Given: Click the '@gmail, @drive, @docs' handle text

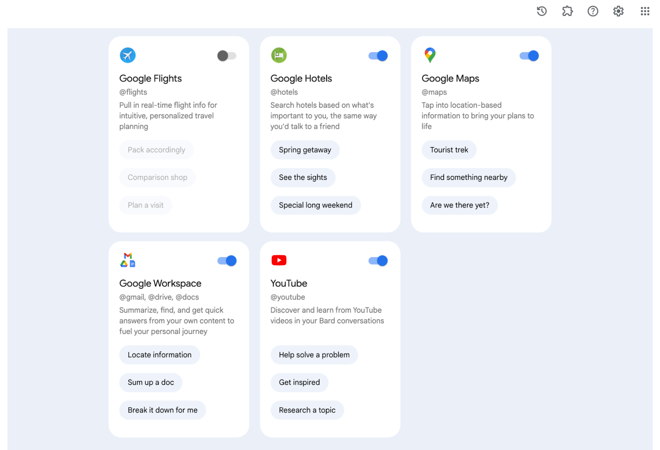Looking at the screenshot, I should pyautogui.click(x=159, y=297).
